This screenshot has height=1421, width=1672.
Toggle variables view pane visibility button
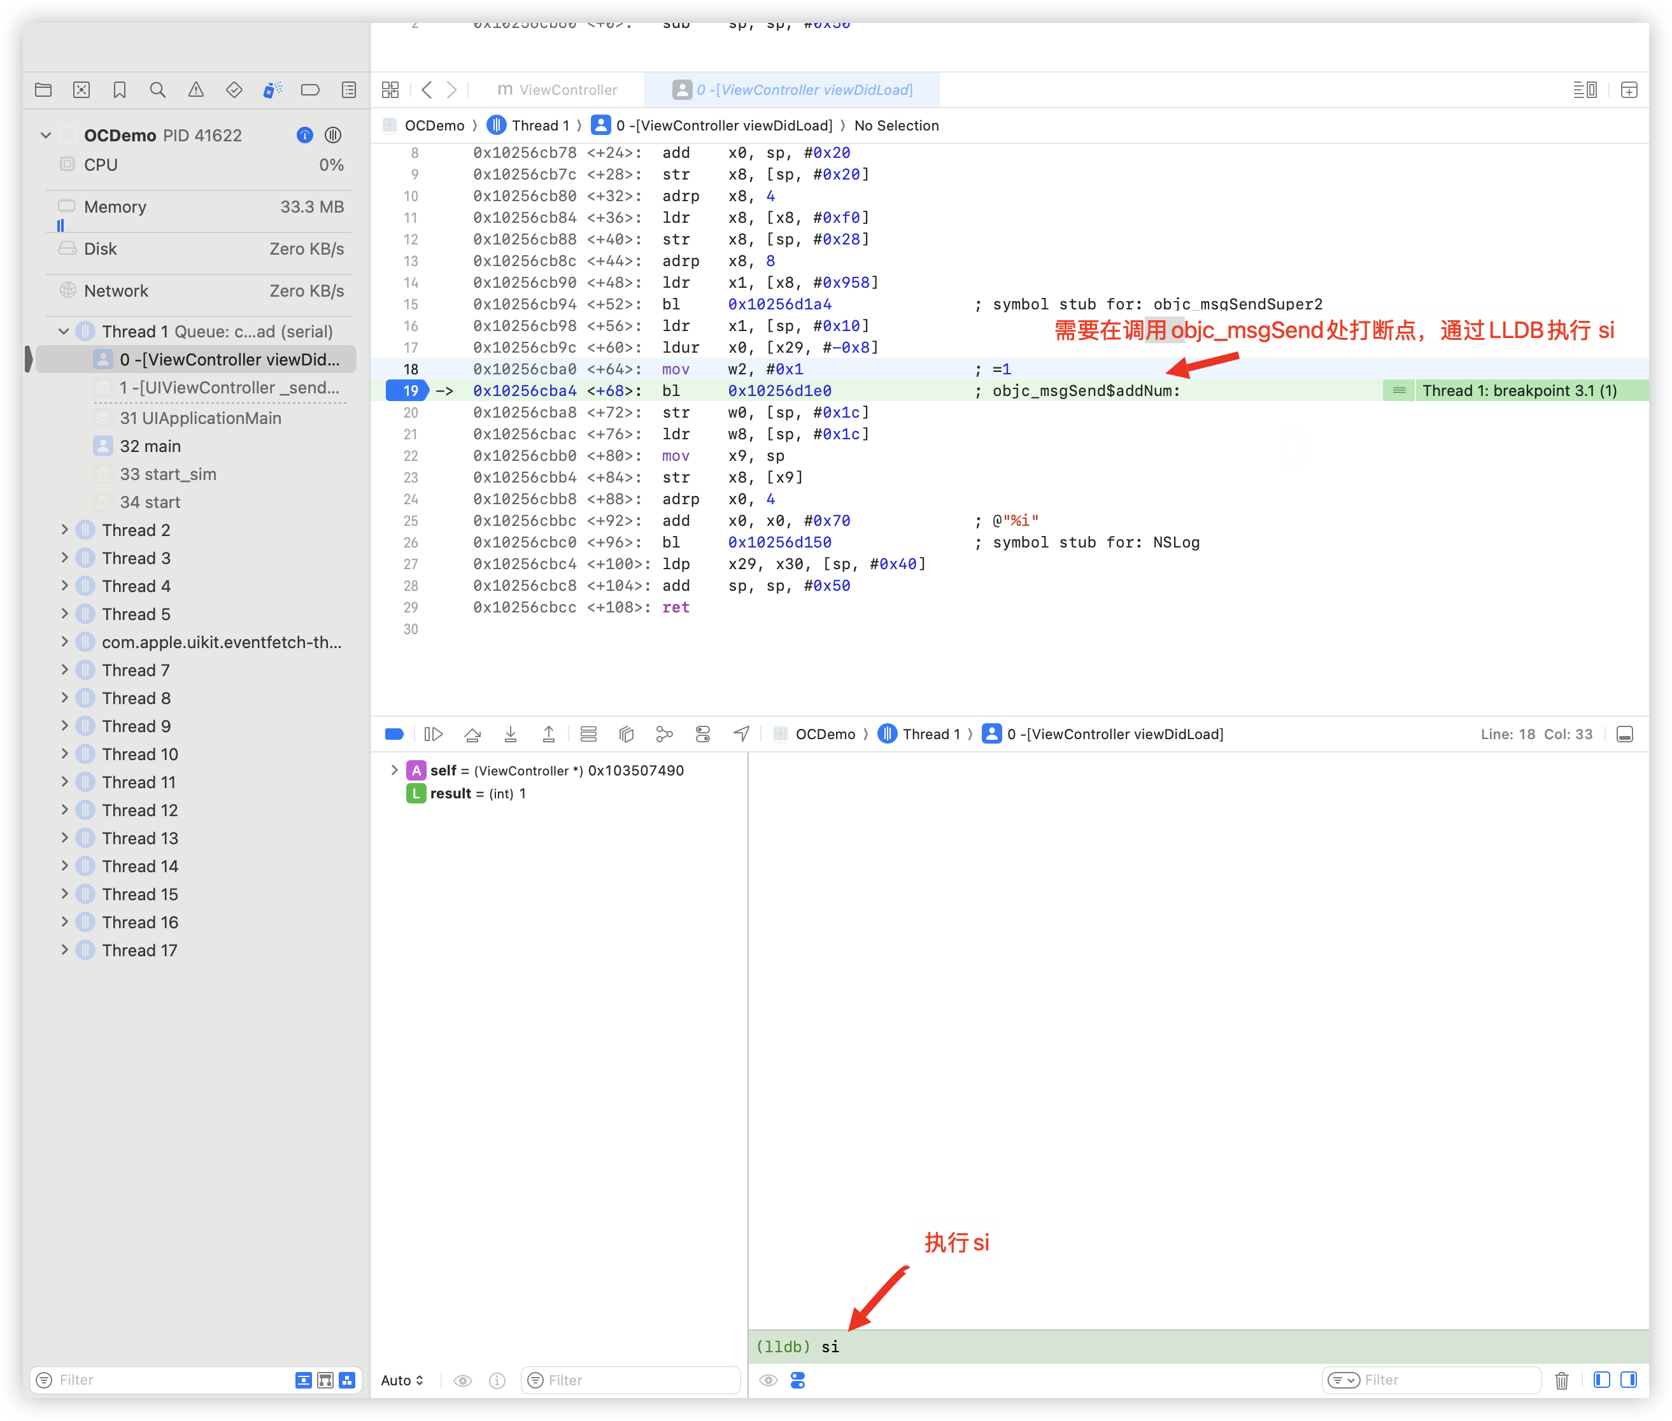(x=1601, y=1380)
